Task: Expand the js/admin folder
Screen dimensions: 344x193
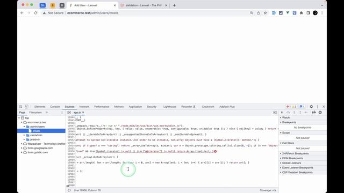Action: pyautogui.click(x=24, y=139)
